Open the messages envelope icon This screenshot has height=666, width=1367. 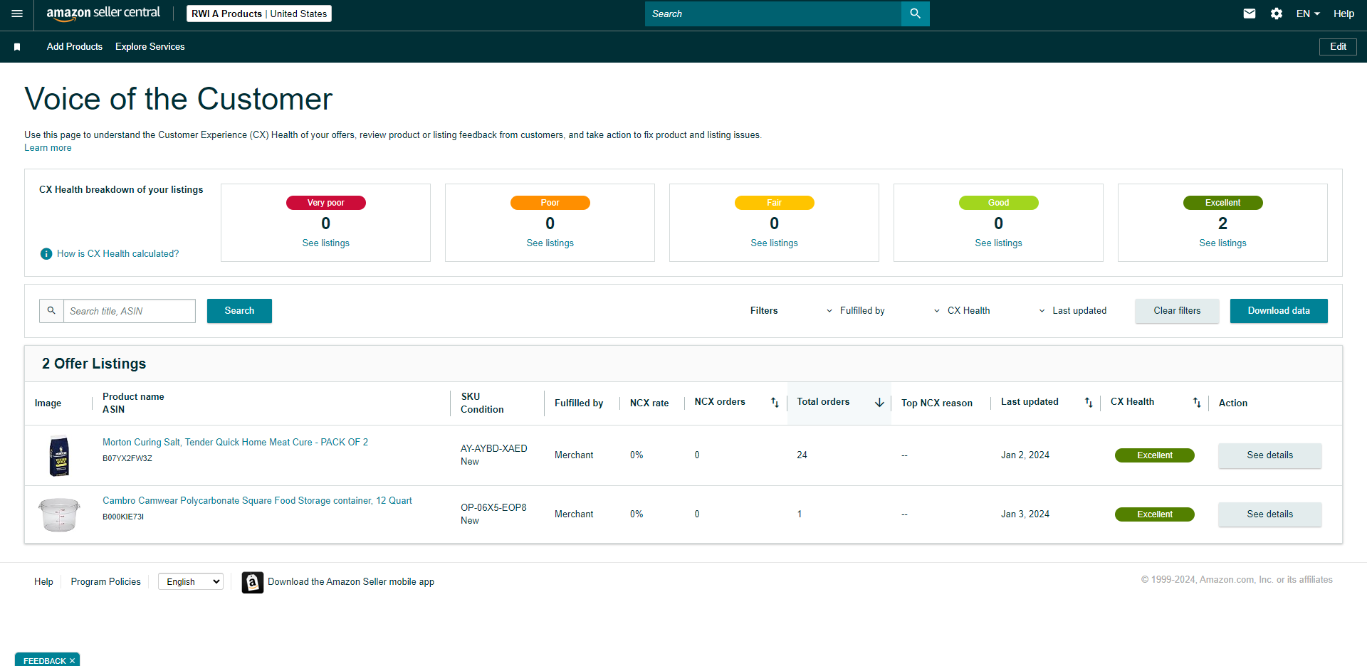[1250, 14]
